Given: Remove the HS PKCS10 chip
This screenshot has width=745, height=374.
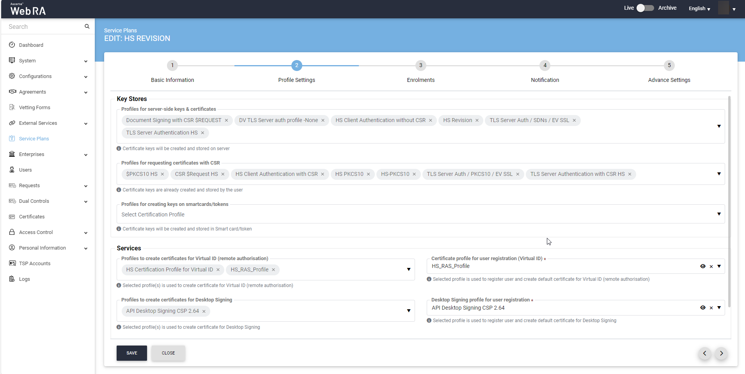Looking at the screenshot, I should pyautogui.click(x=368, y=174).
